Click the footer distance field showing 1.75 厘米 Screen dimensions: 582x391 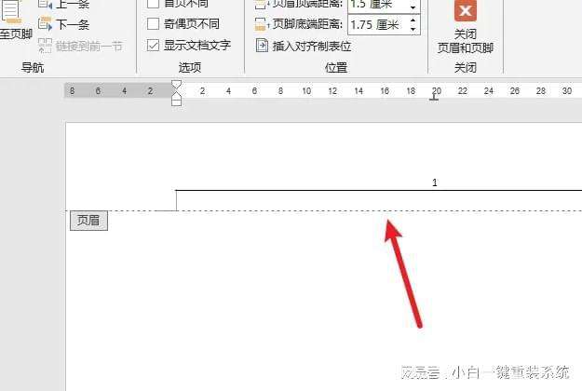(377, 25)
